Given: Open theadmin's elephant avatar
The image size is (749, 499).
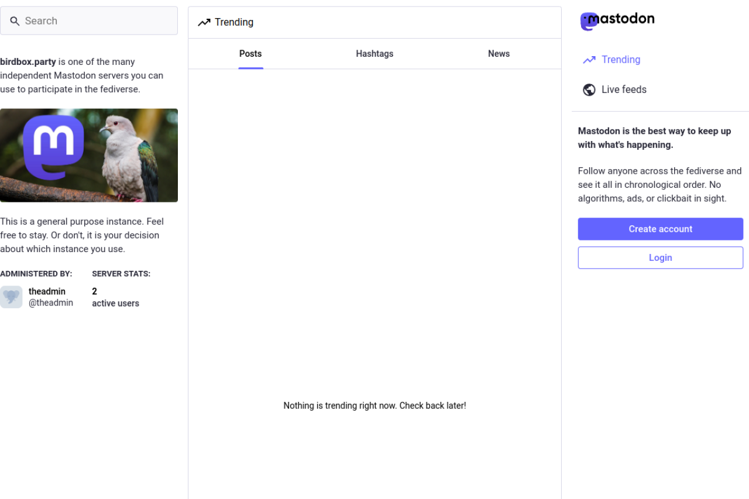Looking at the screenshot, I should [x=11, y=297].
